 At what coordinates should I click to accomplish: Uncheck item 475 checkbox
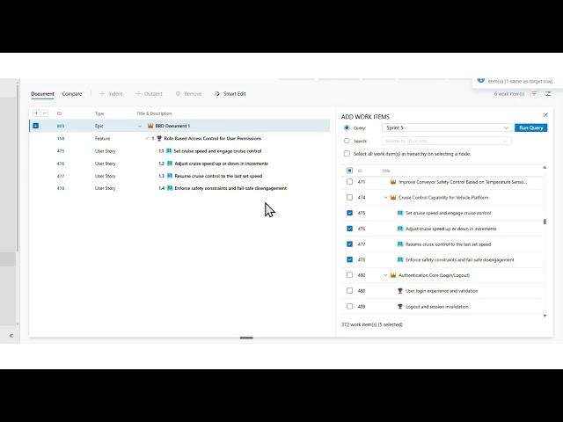pyautogui.click(x=349, y=213)
